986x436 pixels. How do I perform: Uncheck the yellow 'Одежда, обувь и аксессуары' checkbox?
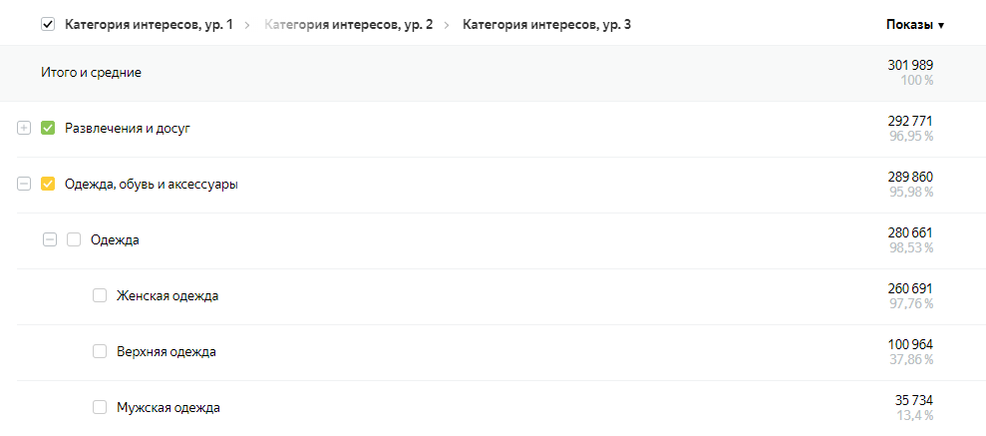[48, 185]
